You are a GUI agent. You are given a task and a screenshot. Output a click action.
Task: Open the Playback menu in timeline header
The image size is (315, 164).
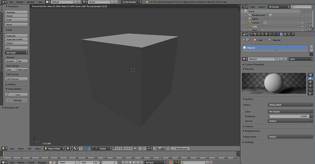pos(42,162)
